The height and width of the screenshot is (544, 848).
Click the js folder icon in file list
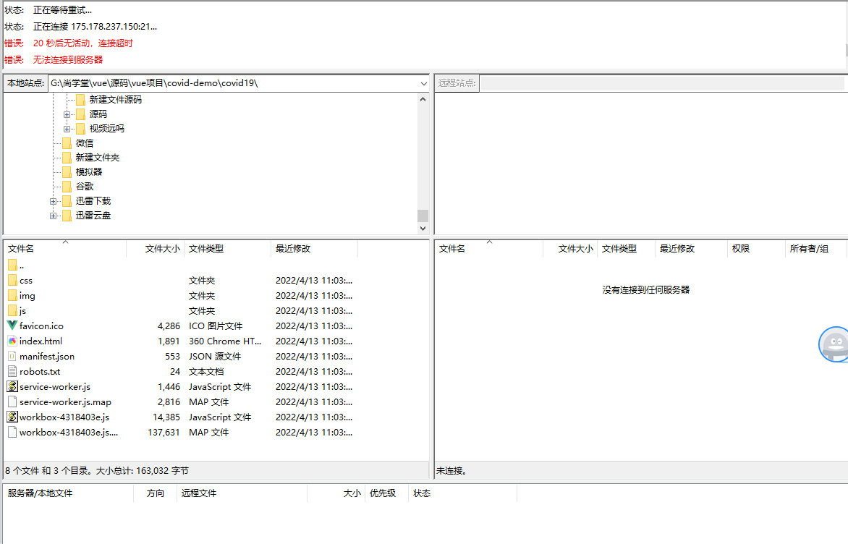(x=12, y=310)
